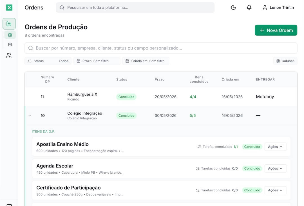
Task: Click Tarefas concluídas 0/0 on Certificado
Action: [217, 190]
